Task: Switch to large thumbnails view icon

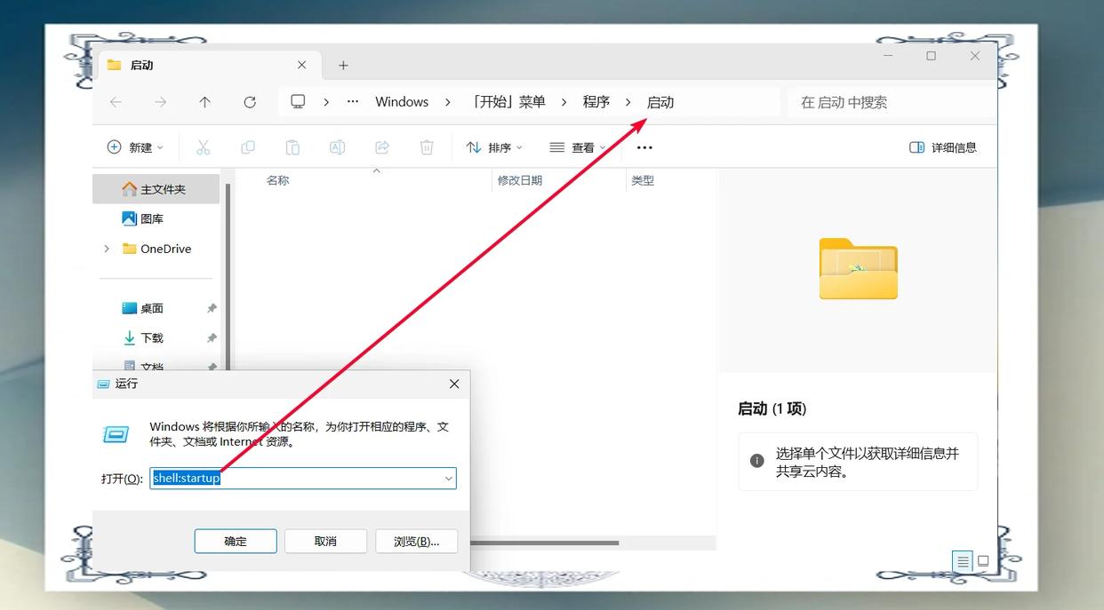Action: [983, 561]
